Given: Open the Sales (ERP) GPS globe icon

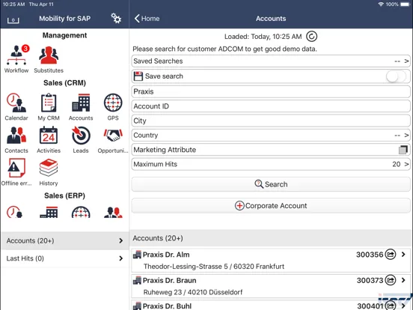Looking at the screenshot, I should pos(81,212).
